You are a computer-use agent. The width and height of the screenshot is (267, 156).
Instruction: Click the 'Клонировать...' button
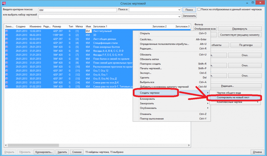click(44, 152)
